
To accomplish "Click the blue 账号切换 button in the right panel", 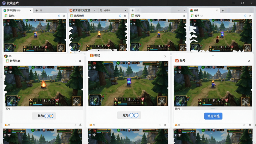I will 213,116.
